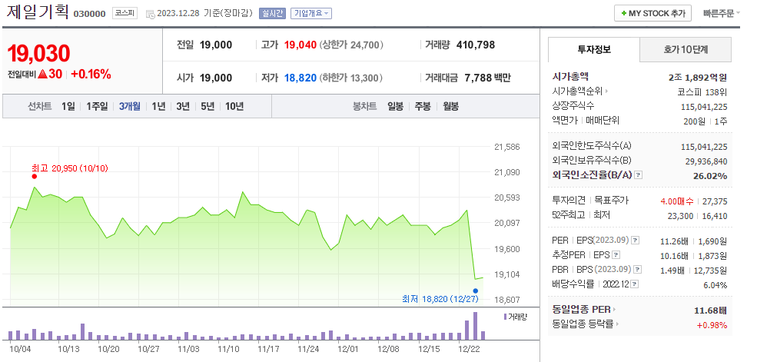Viewport: 757px width, 362px height.
Task: Select the 1주일 line chart period
Action: coord(97,106)
